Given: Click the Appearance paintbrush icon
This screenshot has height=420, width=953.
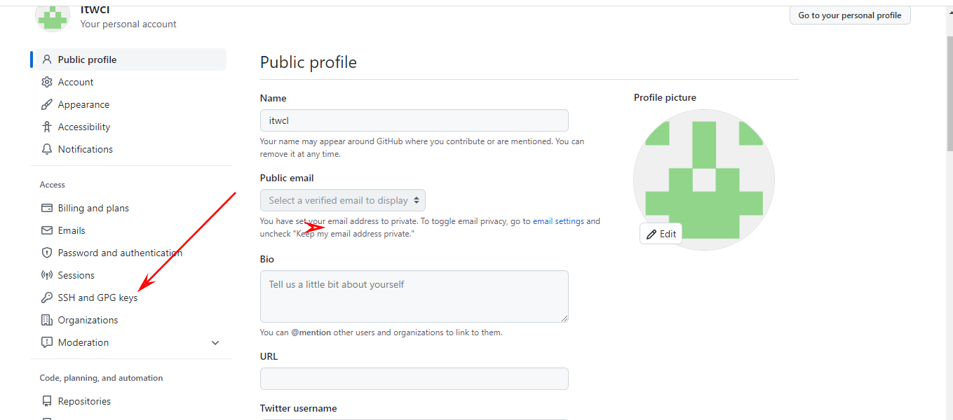Looking at the screenshot, I should [47, 104].
